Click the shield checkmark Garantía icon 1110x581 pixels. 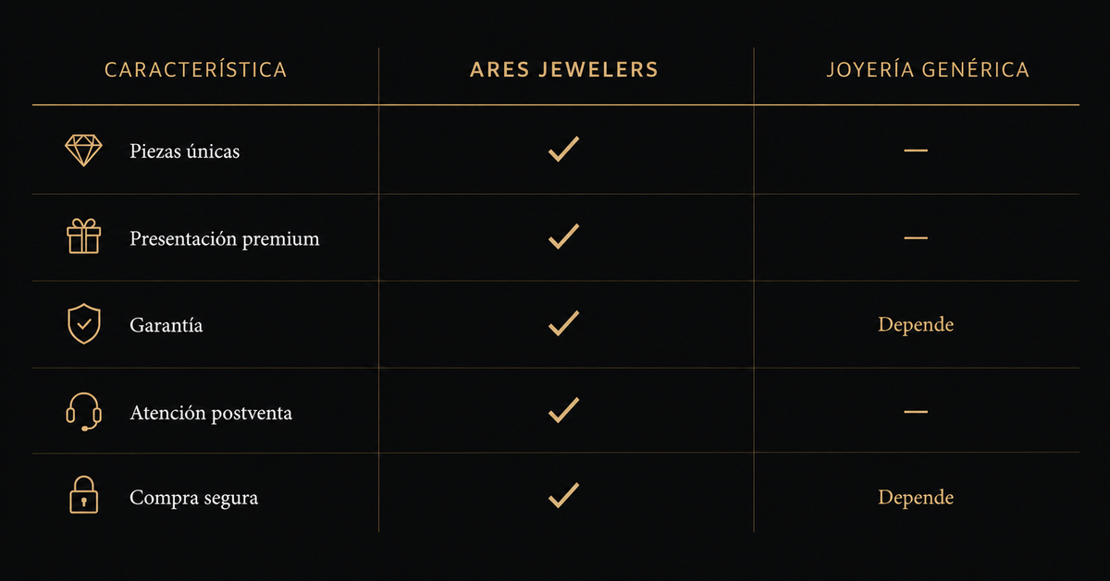83,324
